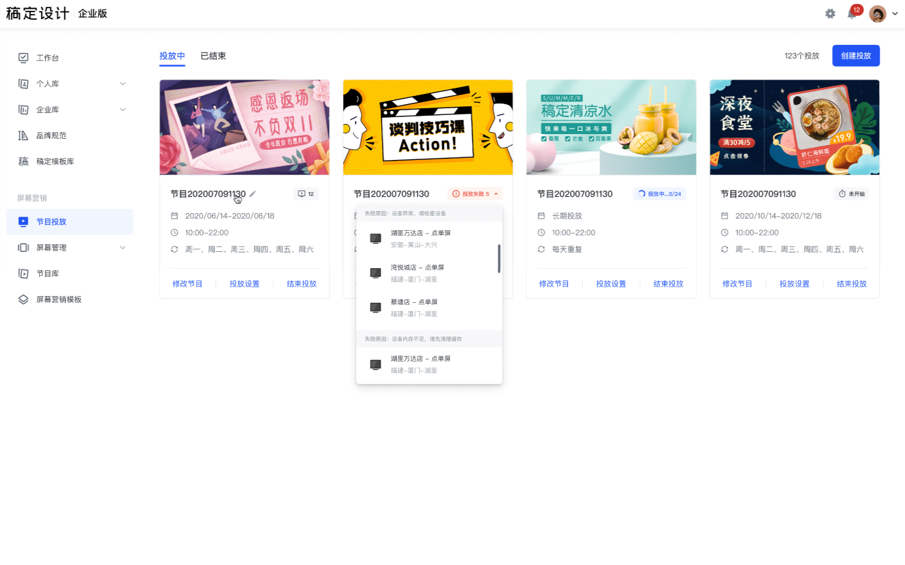Click the repeat icon next to 每天重复
The width and height of the screenshot is (905, 565).
pos(541,249)
